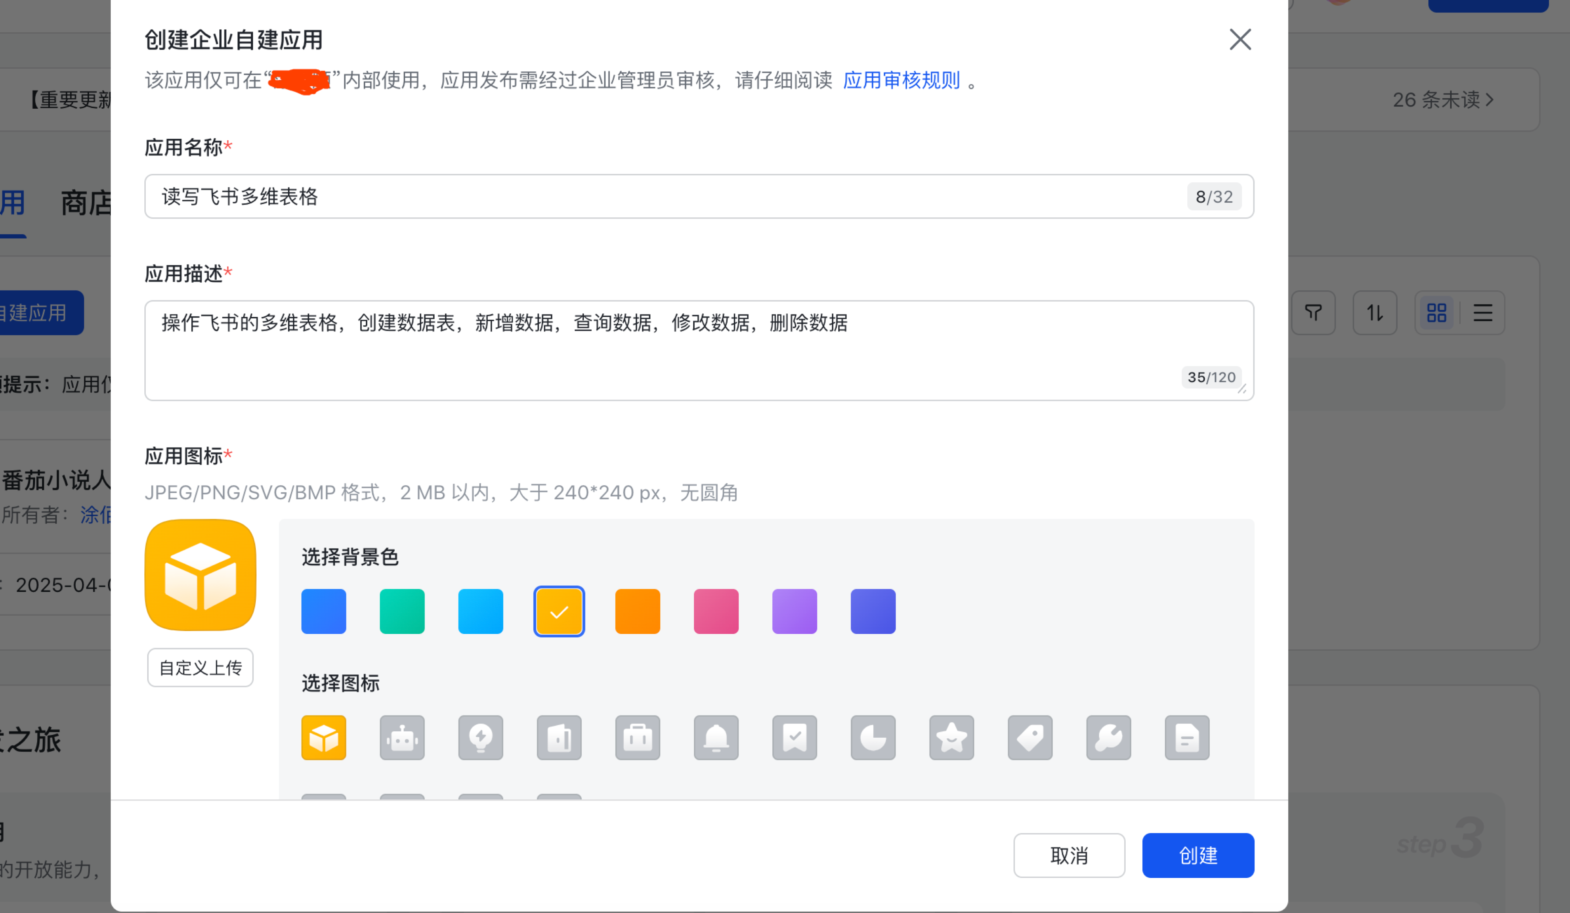Click the 创建 button
Viewport: 1570px width, 913px height.
(x=1198, y=855)
